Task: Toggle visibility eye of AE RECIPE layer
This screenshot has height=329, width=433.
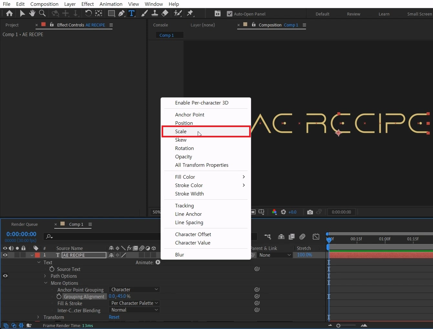Action: pyautogui.click(x=5, y=255)
